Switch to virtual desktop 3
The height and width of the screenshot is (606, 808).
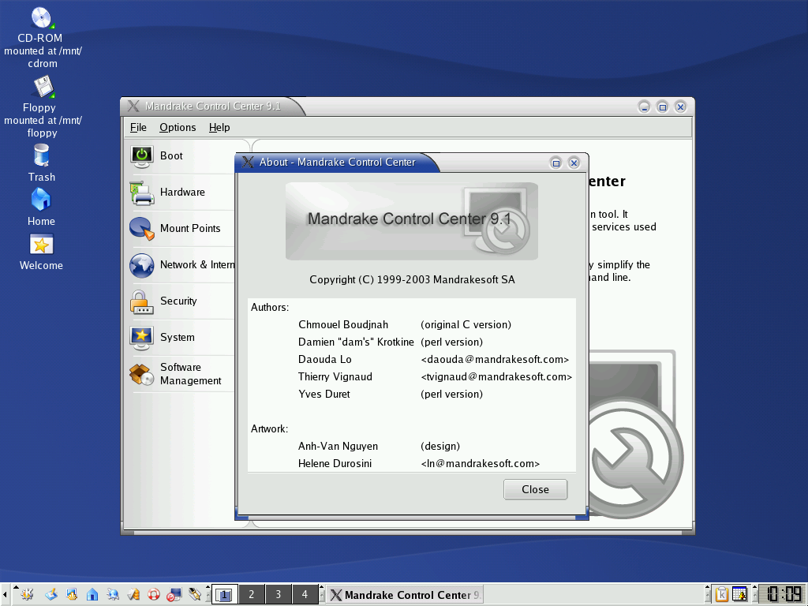[279, 594]
